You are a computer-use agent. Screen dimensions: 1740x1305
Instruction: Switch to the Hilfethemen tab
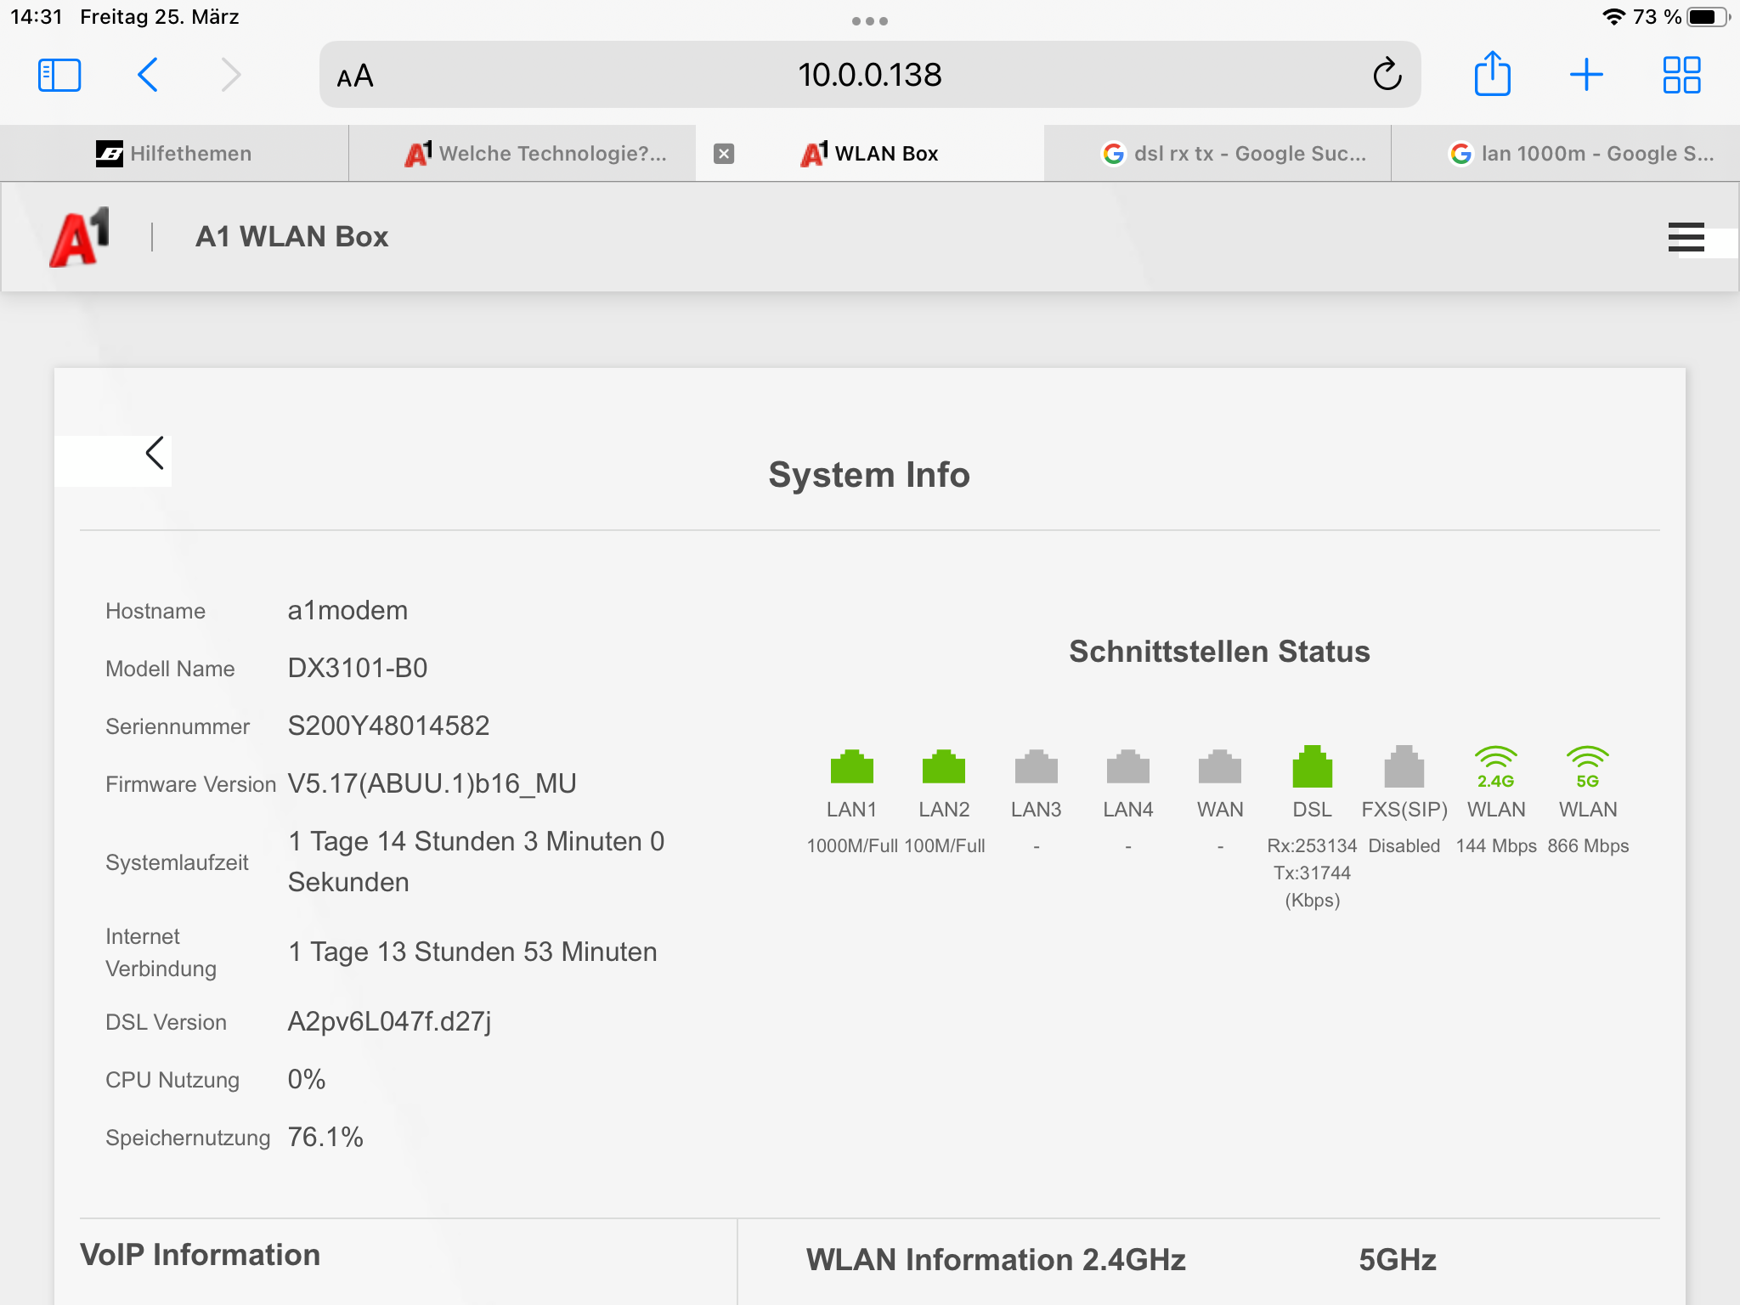tap(174, 154)
